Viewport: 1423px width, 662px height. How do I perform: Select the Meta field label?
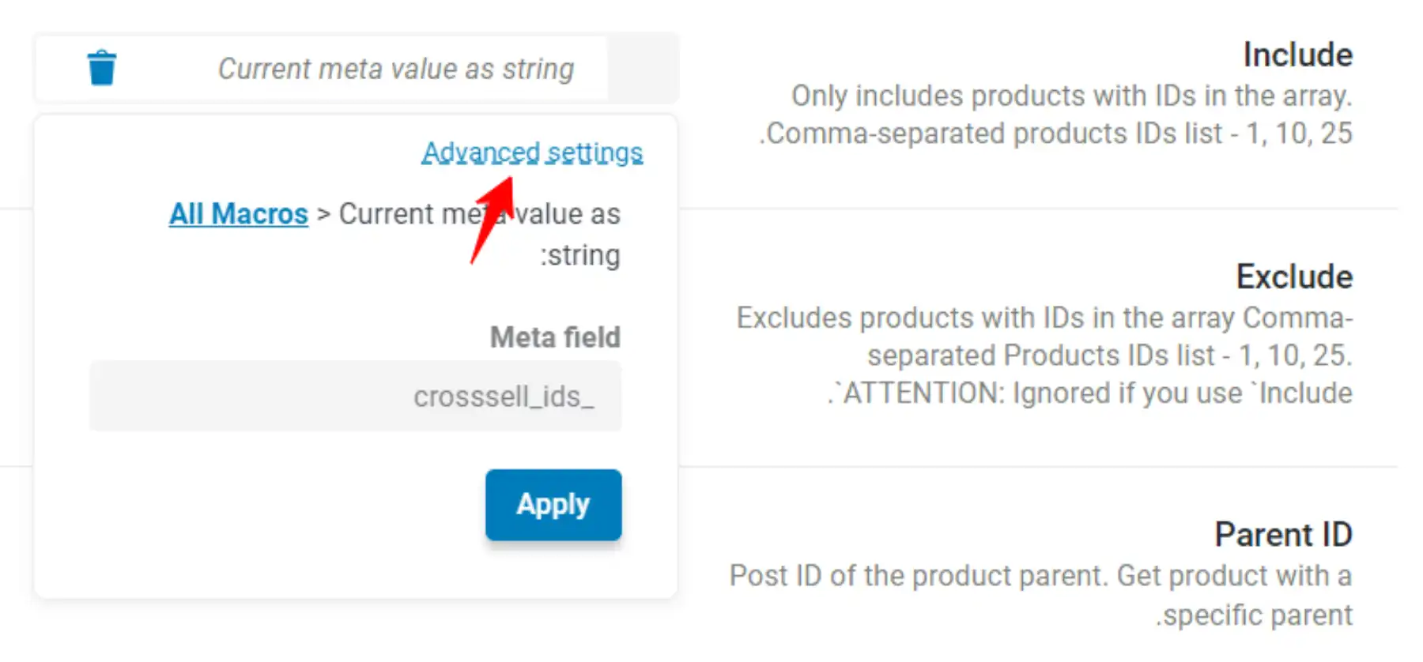[x=555, y=337]
